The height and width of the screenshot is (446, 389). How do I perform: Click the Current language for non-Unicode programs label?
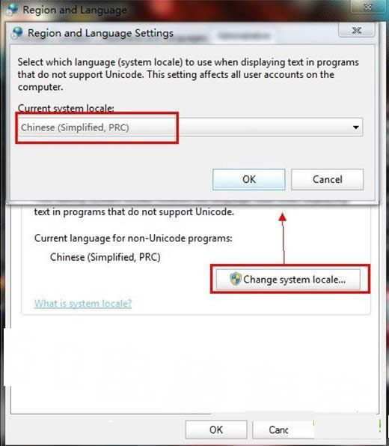[x=133, y=238]
